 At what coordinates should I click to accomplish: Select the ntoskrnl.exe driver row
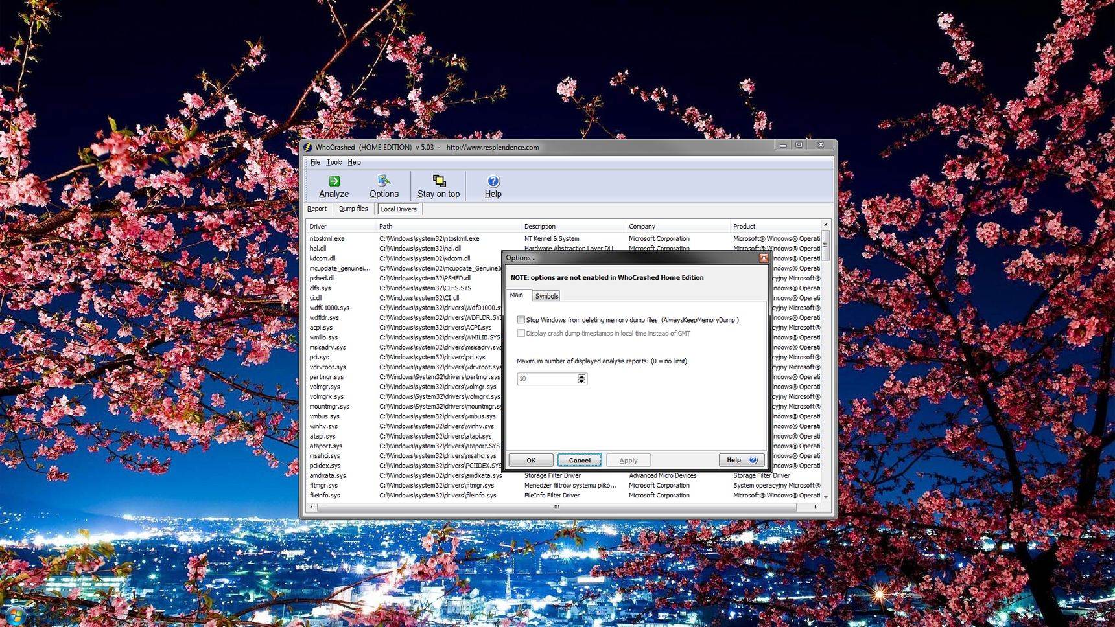click(564, 238)
